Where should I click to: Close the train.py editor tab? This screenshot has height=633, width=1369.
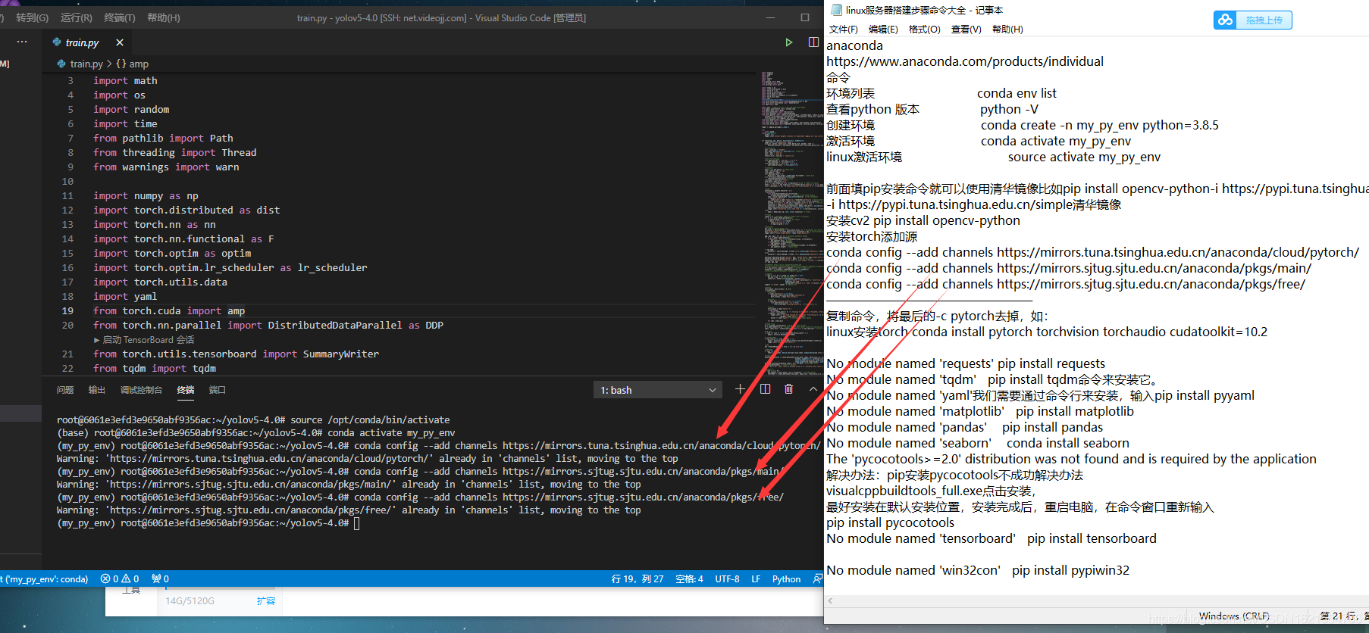pyautogui.click(x=120, y=42)
